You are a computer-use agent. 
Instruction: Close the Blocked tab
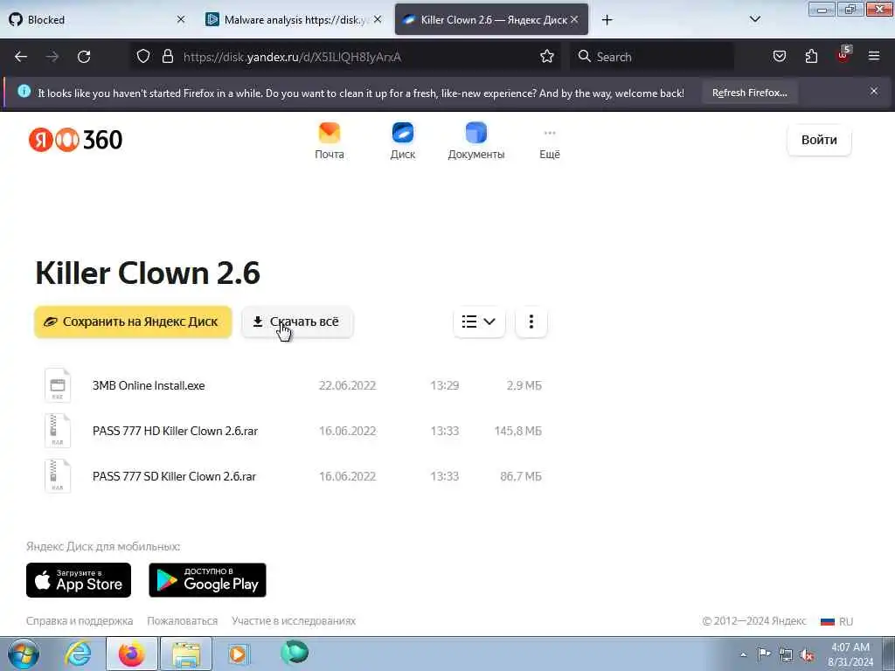(181, 19)
